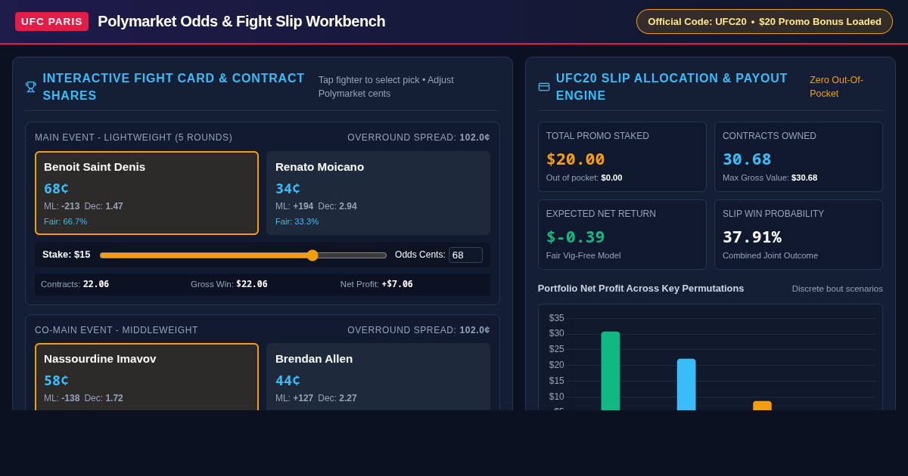Click the Contracts Owned 30.68 value
This screenshot has height=476, width=908.
747,159
